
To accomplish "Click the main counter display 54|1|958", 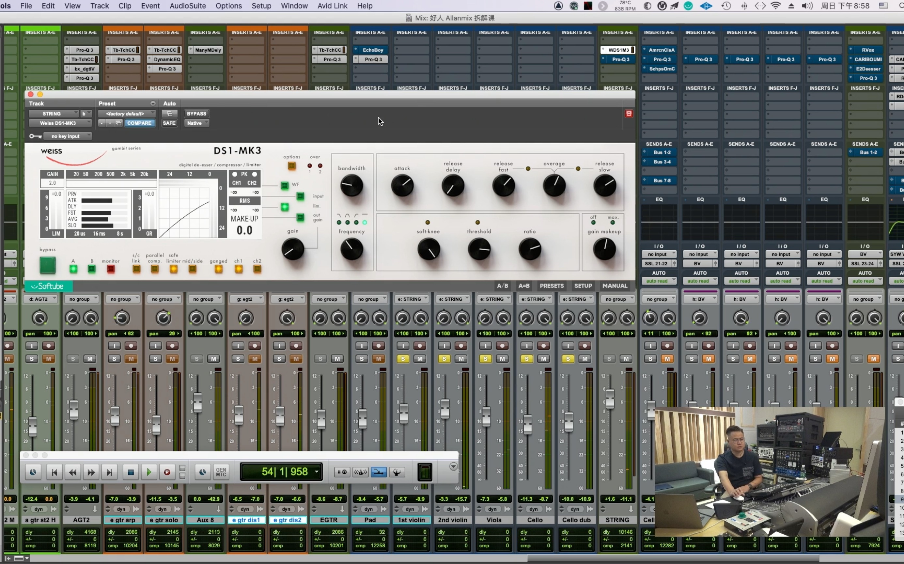I will click(x=281, y=472).
